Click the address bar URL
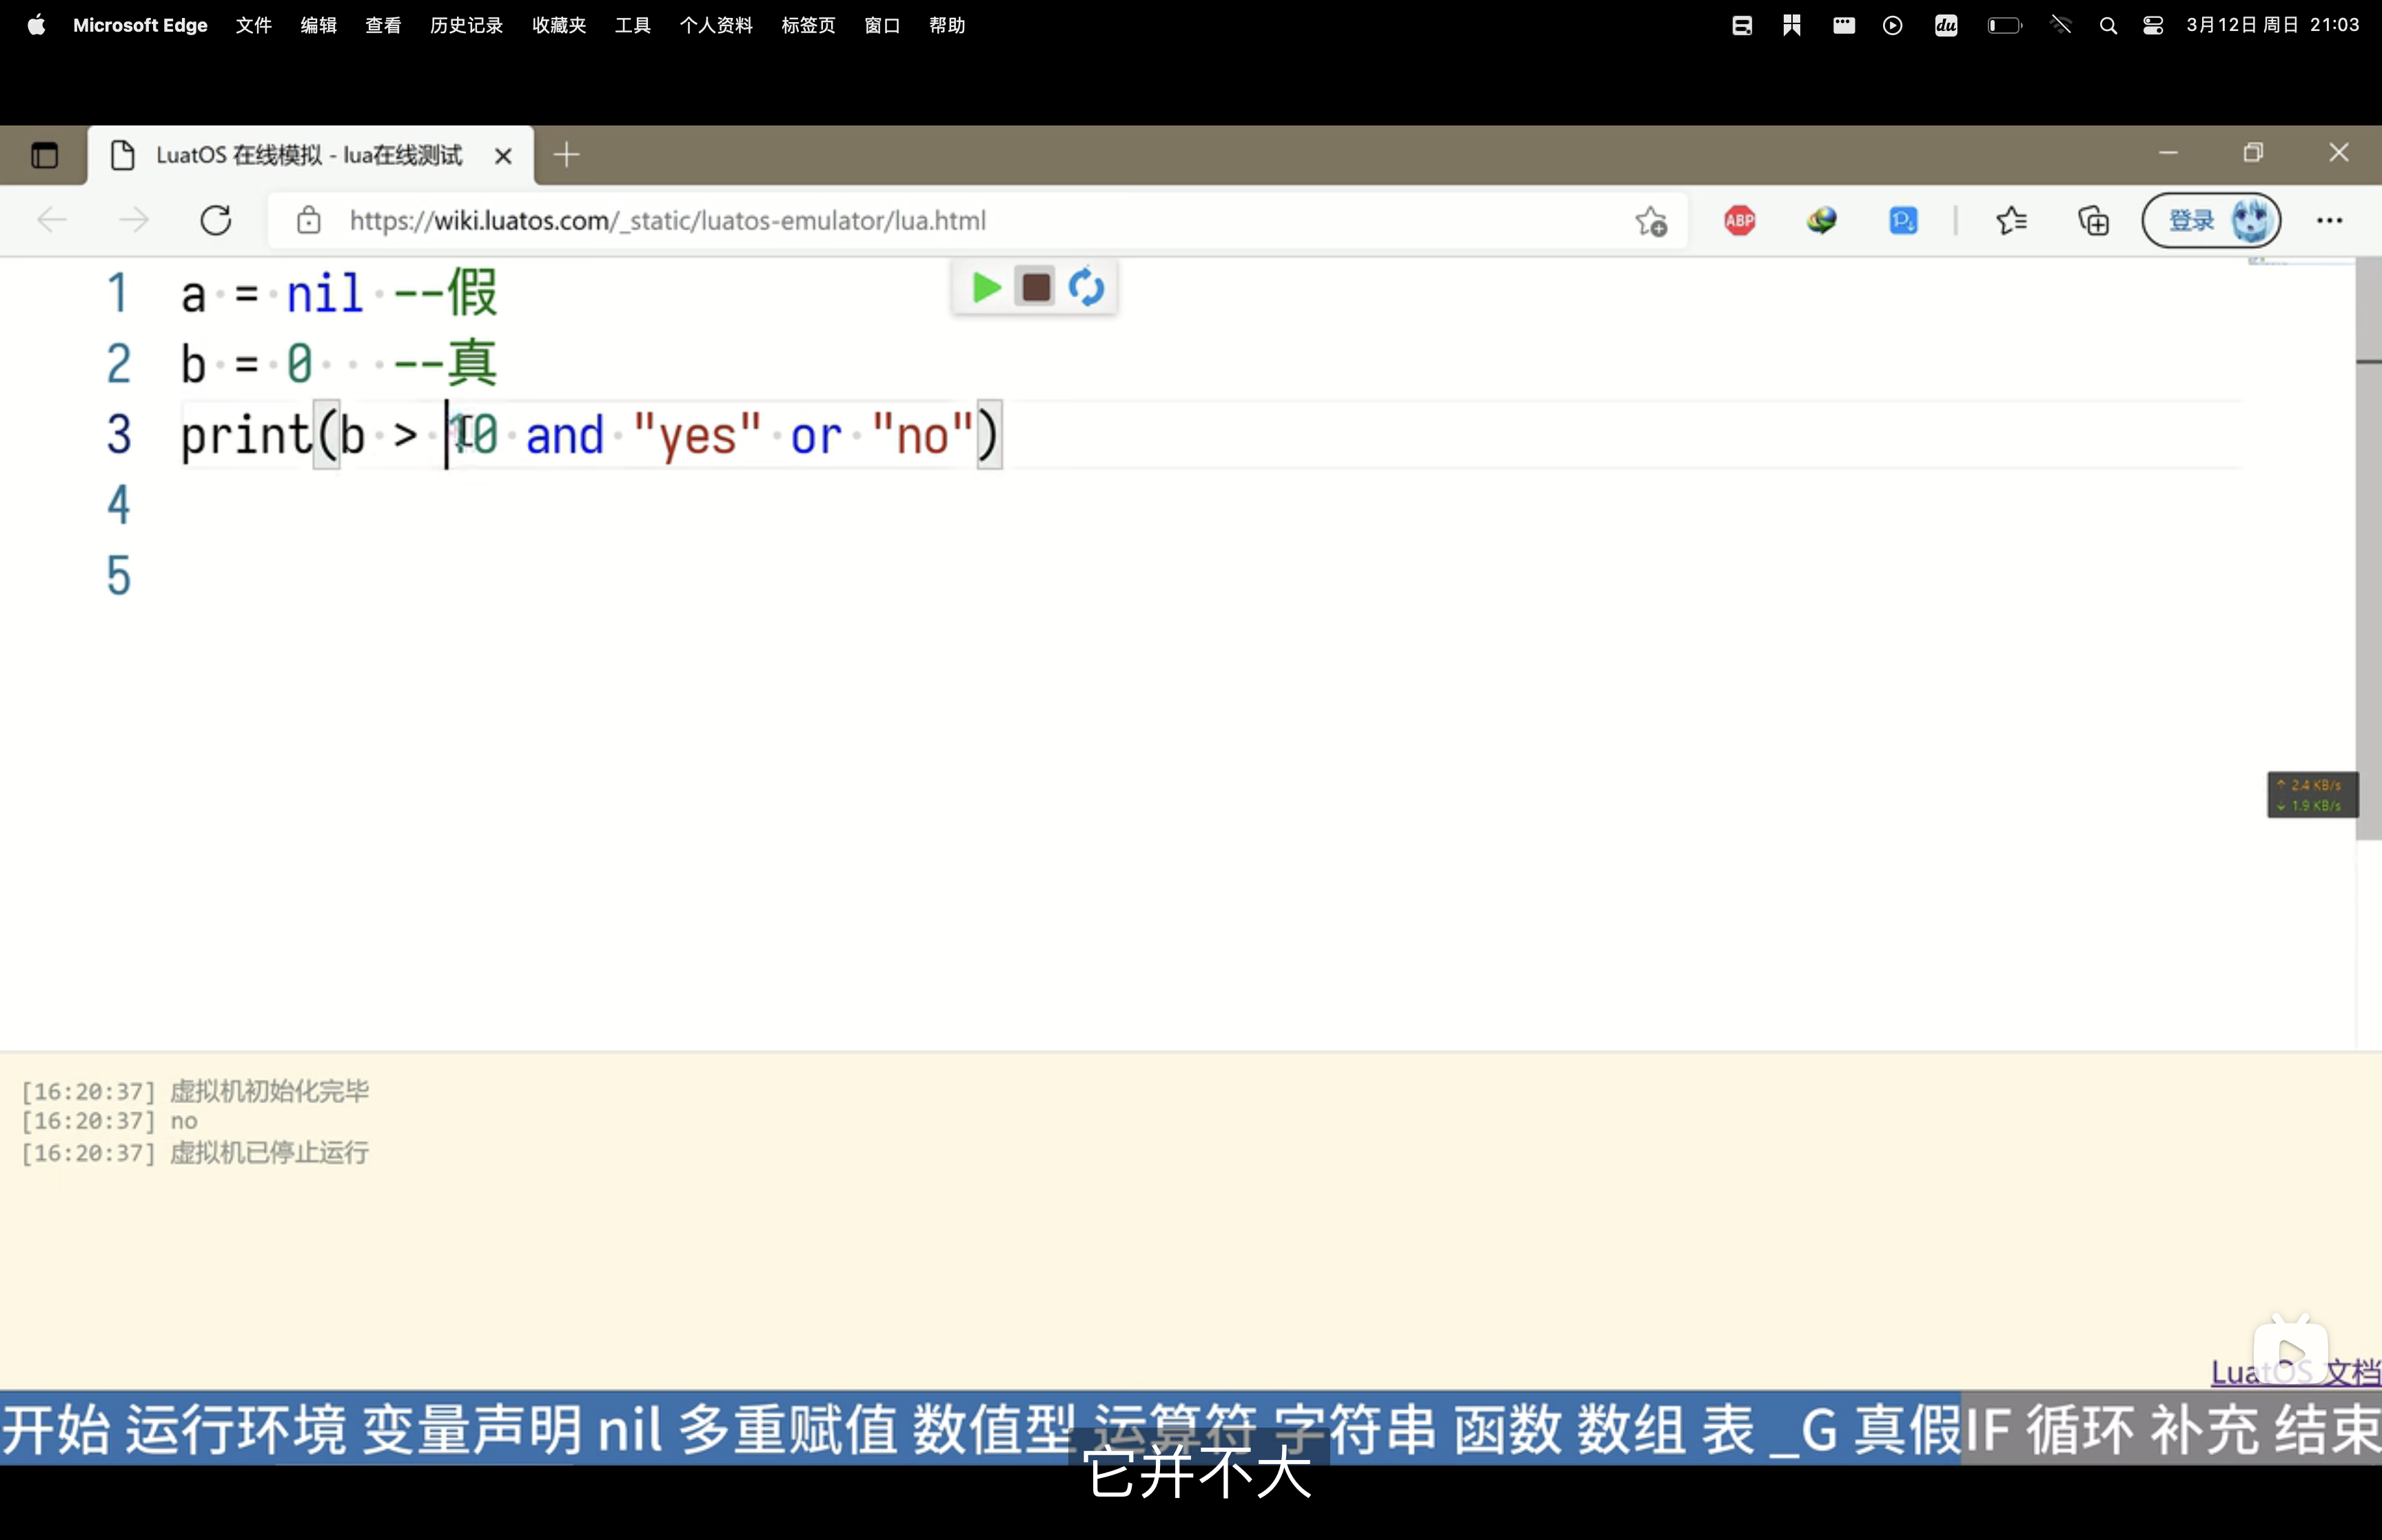Image resolution: width=2382 pixels, height=1540 pixels. point(666,220)
